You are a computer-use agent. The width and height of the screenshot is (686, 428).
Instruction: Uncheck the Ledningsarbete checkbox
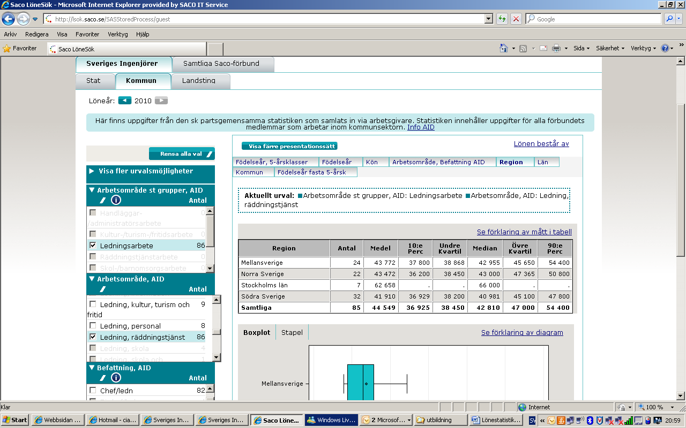click(x=93, y=246)
